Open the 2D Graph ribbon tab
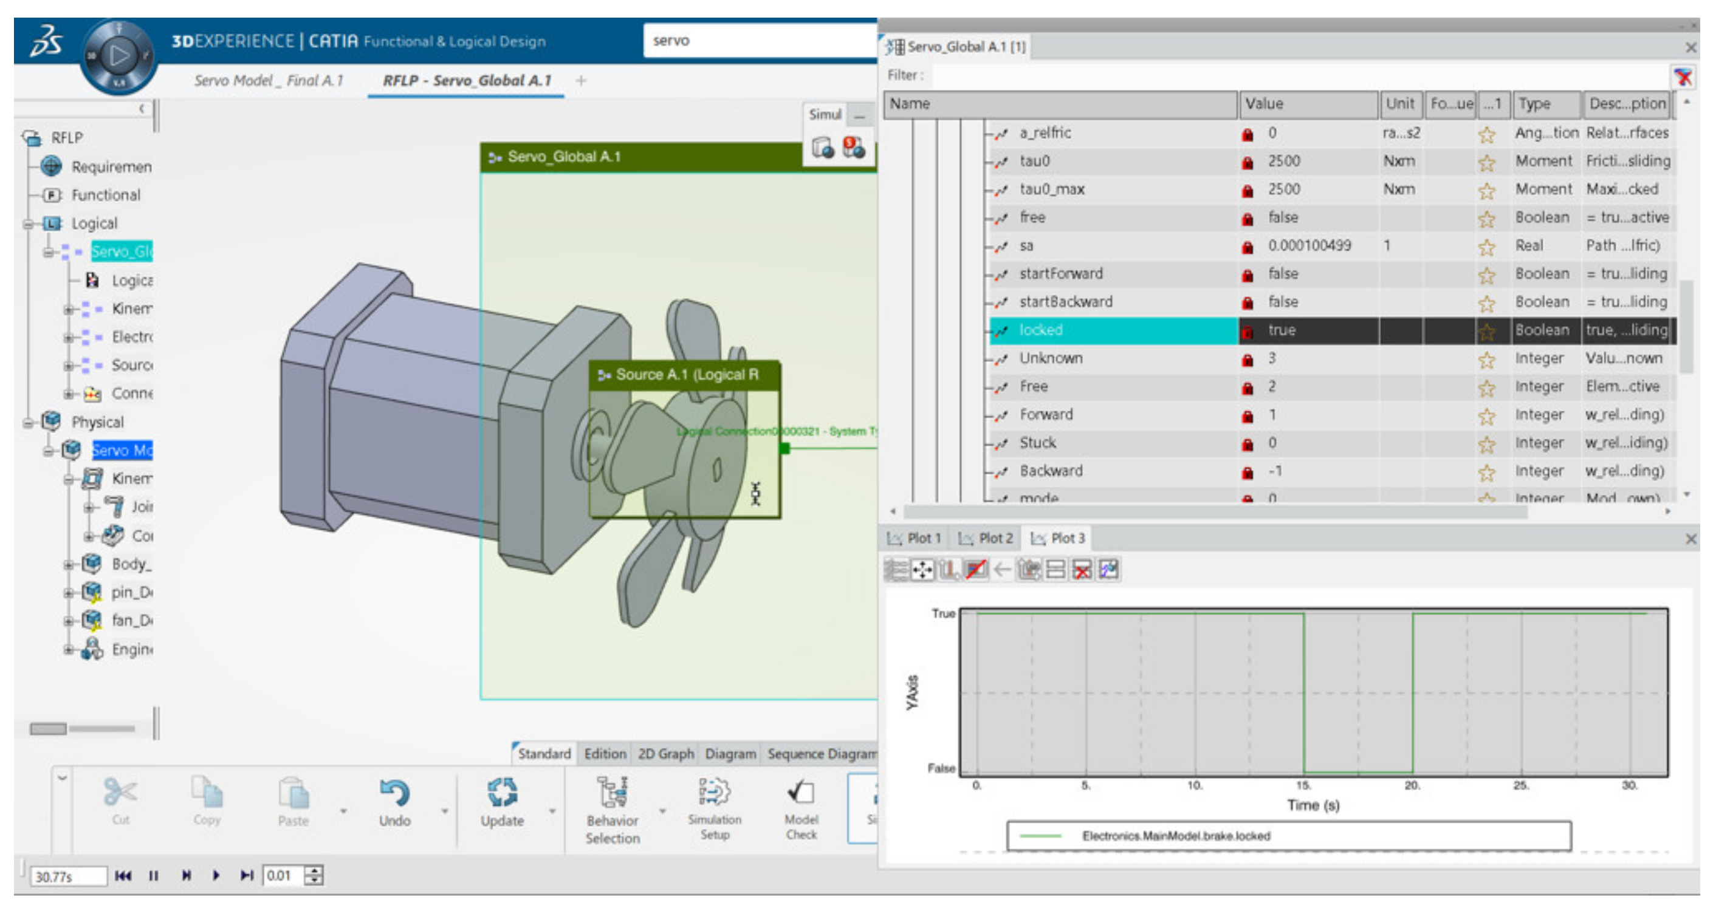The height and width of the screenshot is (911, 1716). tap(665, 754)
